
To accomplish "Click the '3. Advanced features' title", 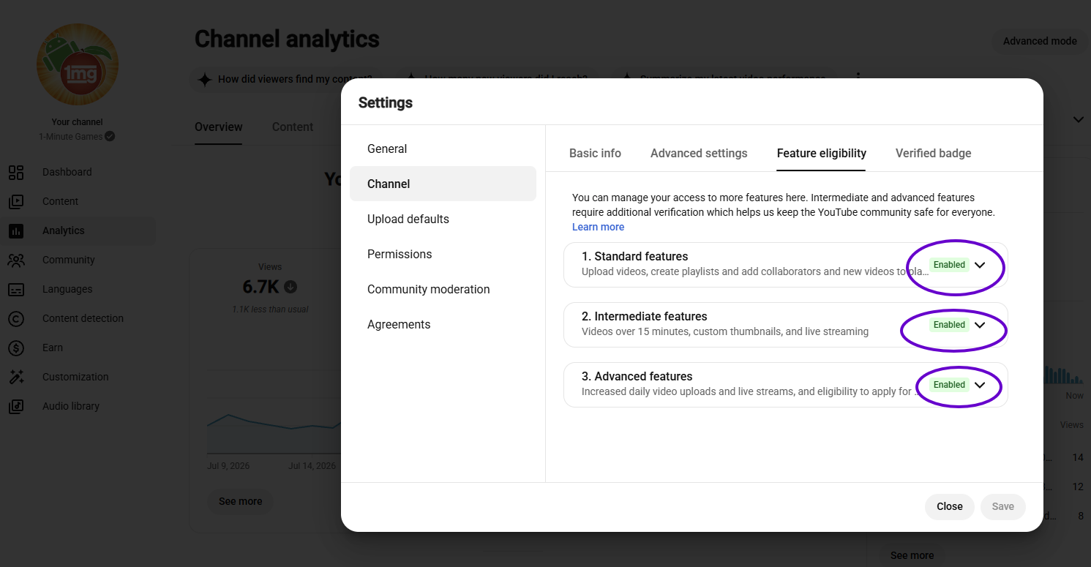I will 637,376.
